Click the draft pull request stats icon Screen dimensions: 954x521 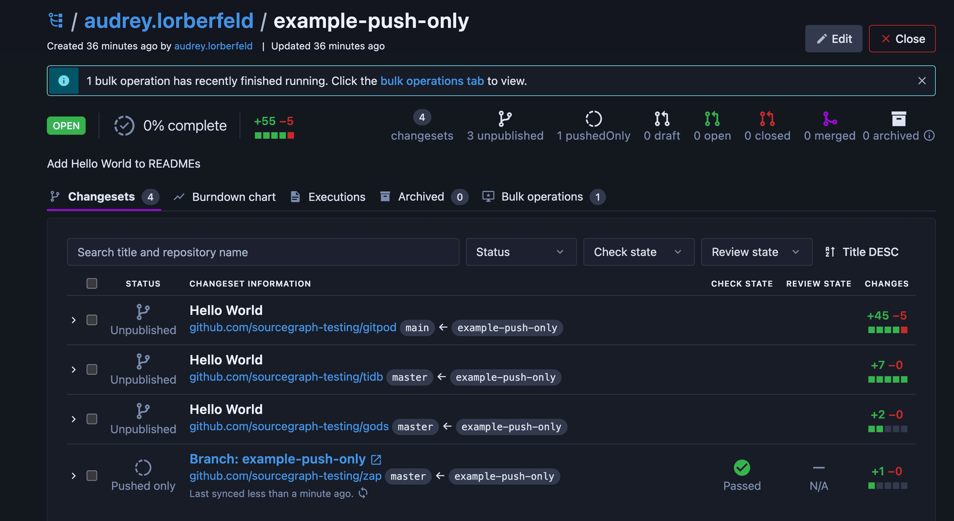[662, 118]
